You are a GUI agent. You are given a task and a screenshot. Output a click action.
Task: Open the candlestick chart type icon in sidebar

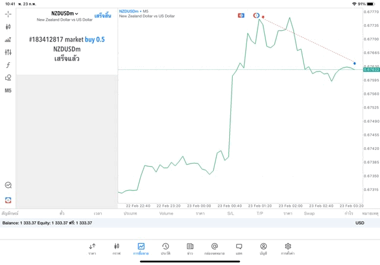coord(8,27)
